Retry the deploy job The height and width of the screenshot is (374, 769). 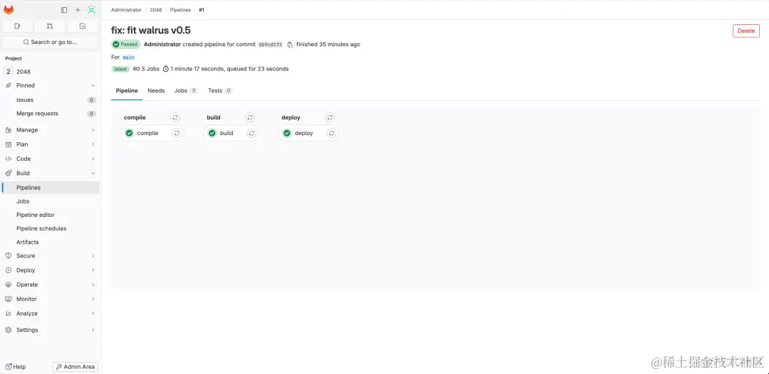coord(332,133)
